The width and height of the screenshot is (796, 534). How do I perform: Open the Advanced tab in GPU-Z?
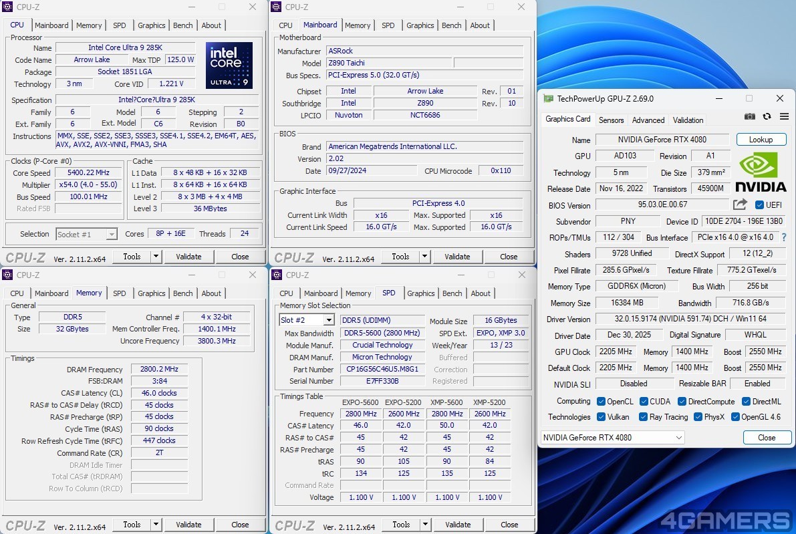(x=648, y=120)
